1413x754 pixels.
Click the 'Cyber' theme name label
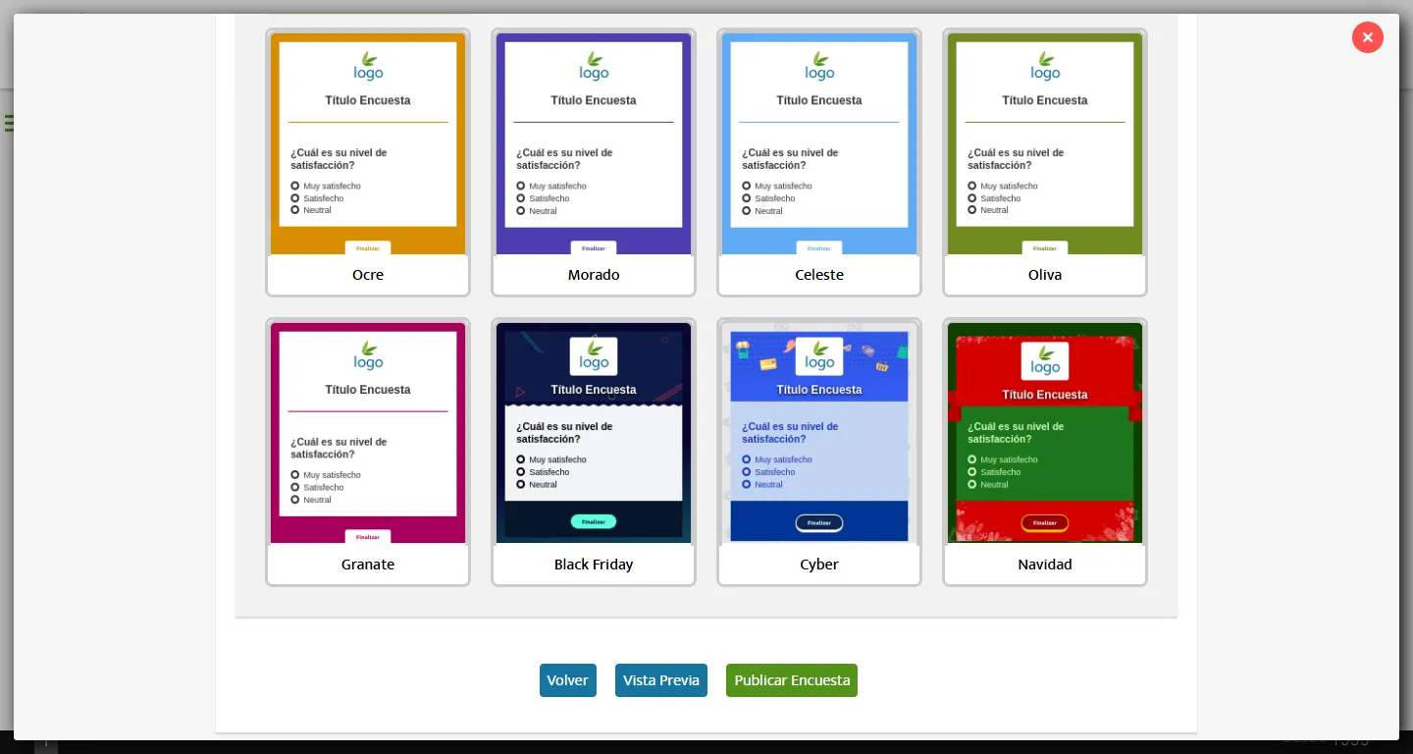[819, 565]
